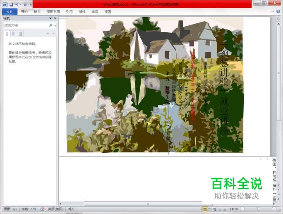Switch to Draft view
Screen dimensions: 283x214
coord(225,210)
